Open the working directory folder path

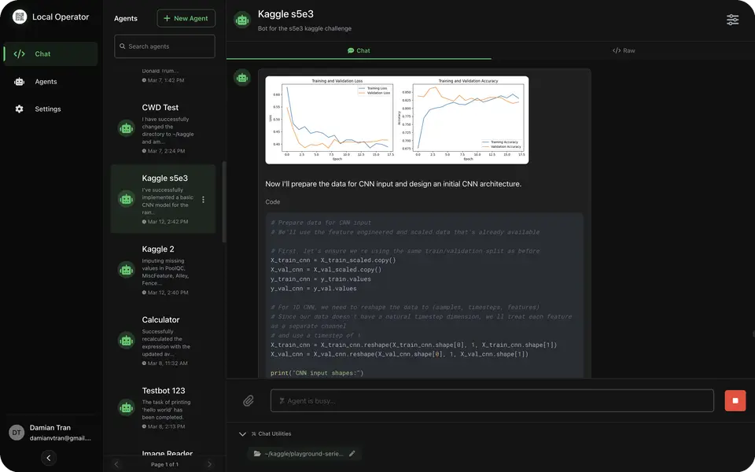[299, 454]
